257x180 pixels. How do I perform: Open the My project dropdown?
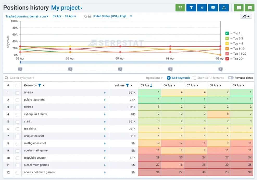point(67,8)
